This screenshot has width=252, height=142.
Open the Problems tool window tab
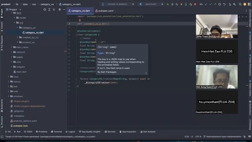42,132
